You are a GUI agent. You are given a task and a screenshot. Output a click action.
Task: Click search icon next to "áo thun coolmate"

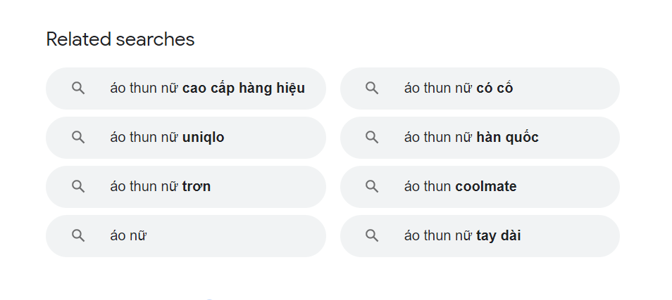tap(372, 187)
